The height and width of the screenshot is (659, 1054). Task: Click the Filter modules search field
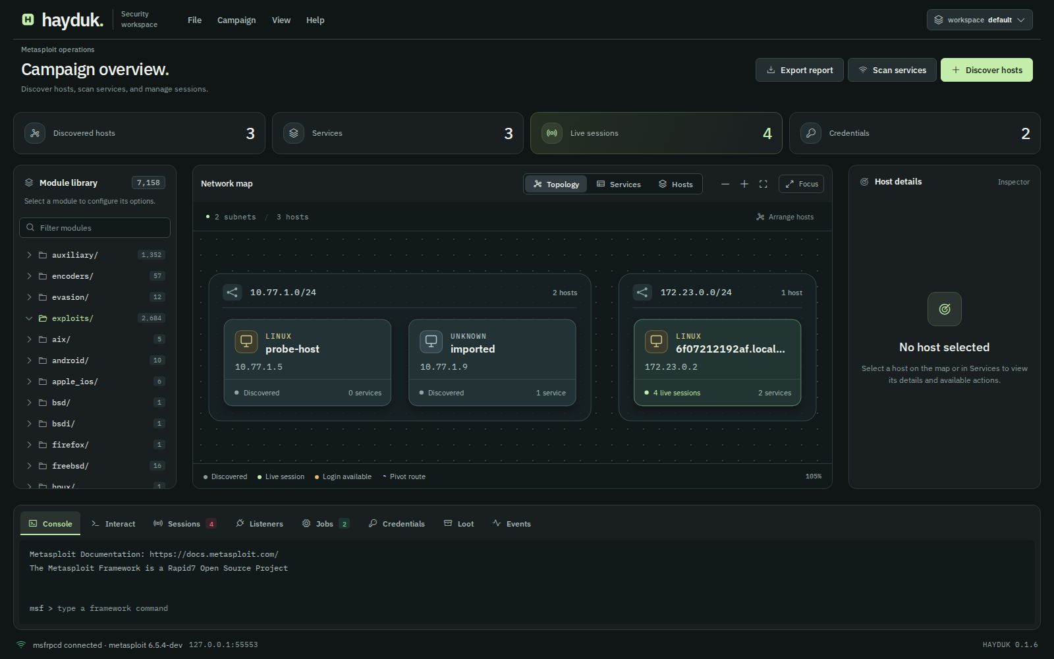point(95,228)
